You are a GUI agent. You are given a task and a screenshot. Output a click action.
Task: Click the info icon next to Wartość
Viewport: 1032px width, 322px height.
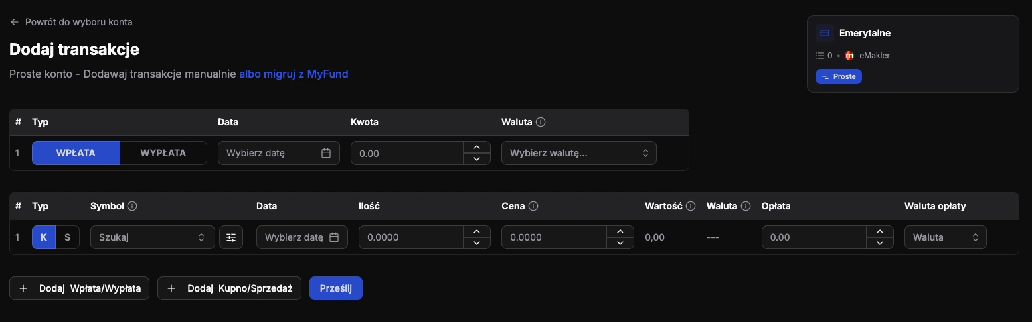tap(691, 206)
